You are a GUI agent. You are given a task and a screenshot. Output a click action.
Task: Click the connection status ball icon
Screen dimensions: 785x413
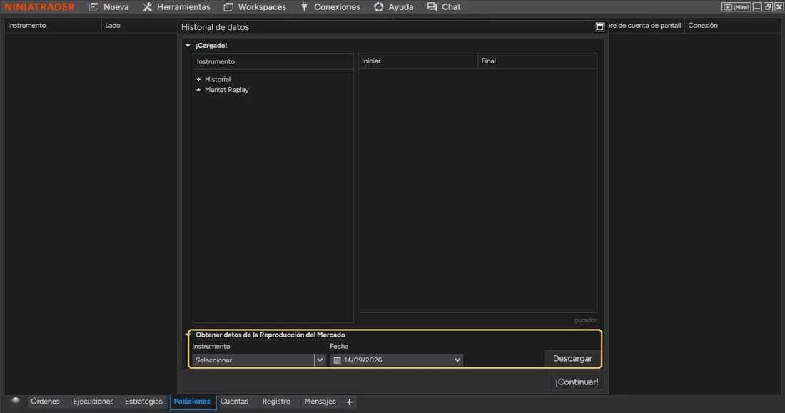tap(16, 400)
